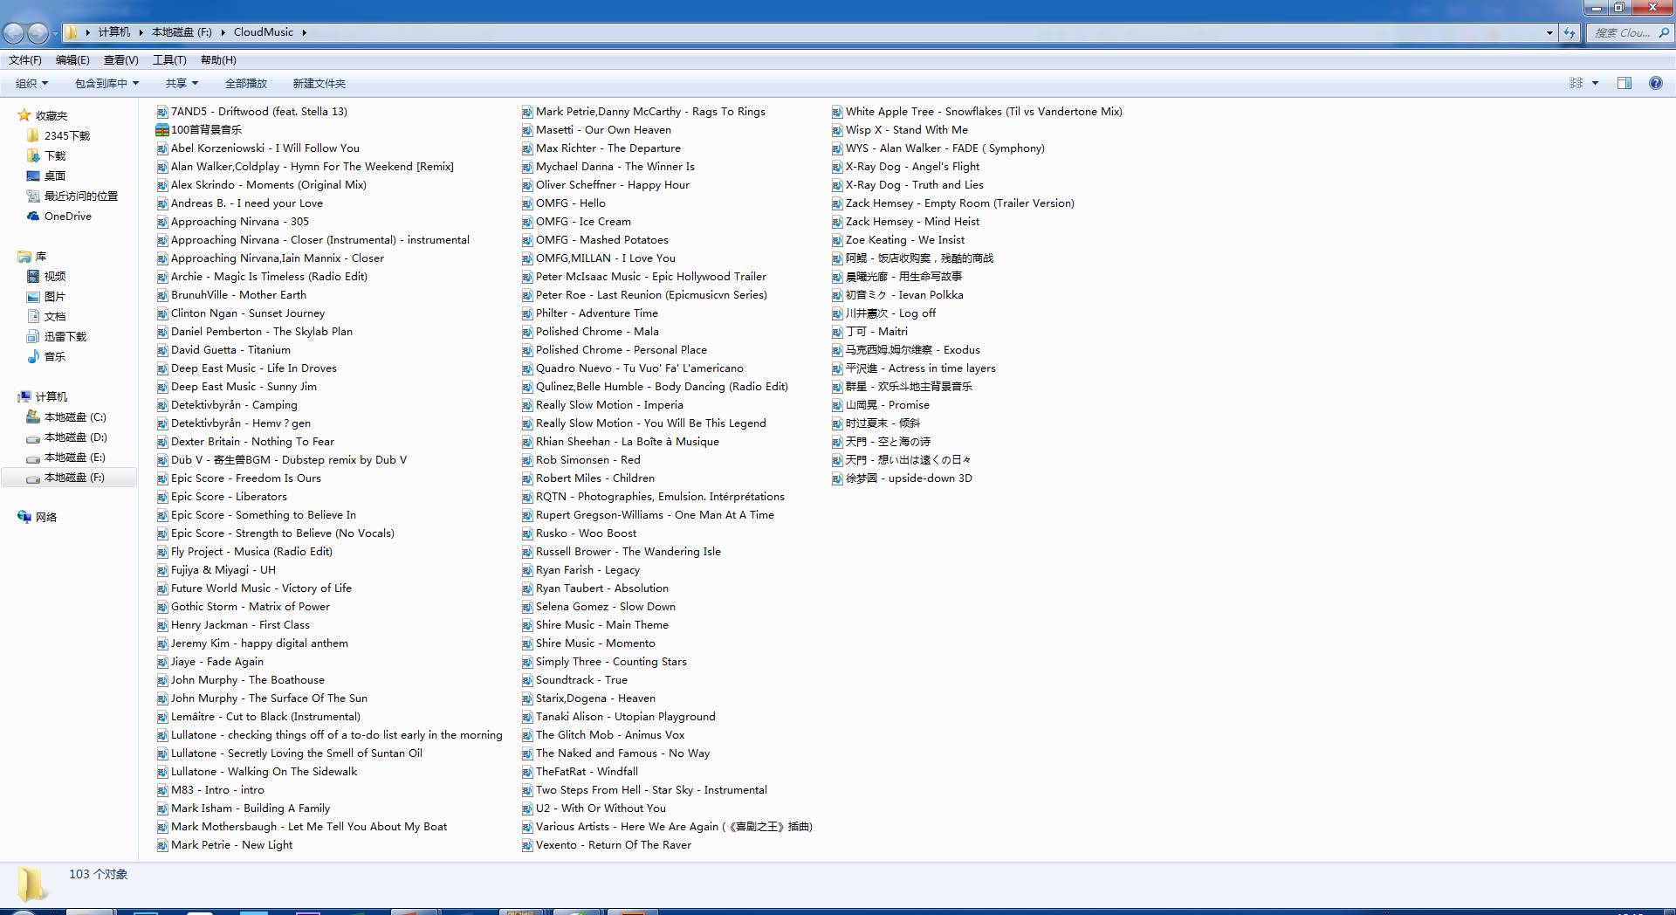Expand the breadcrumb arrow after 计算机

tap(141, 32)
